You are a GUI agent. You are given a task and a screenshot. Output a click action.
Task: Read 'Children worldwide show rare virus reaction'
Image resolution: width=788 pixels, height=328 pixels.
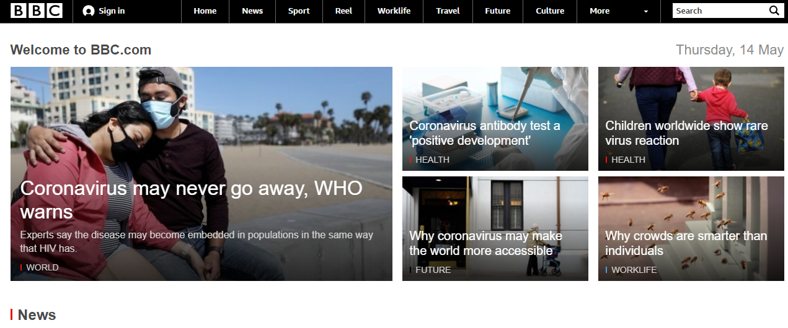coord(686,133)
